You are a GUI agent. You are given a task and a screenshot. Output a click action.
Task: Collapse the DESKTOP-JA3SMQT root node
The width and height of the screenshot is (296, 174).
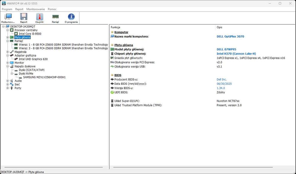coord(3,26)
